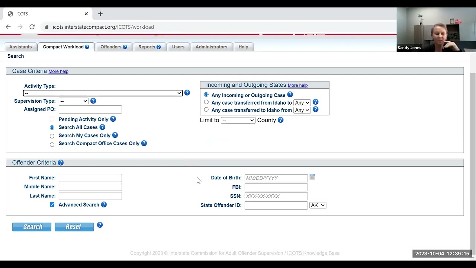
Task: Click help icon on Offenders tab
Action: click(x=125, y=47)
